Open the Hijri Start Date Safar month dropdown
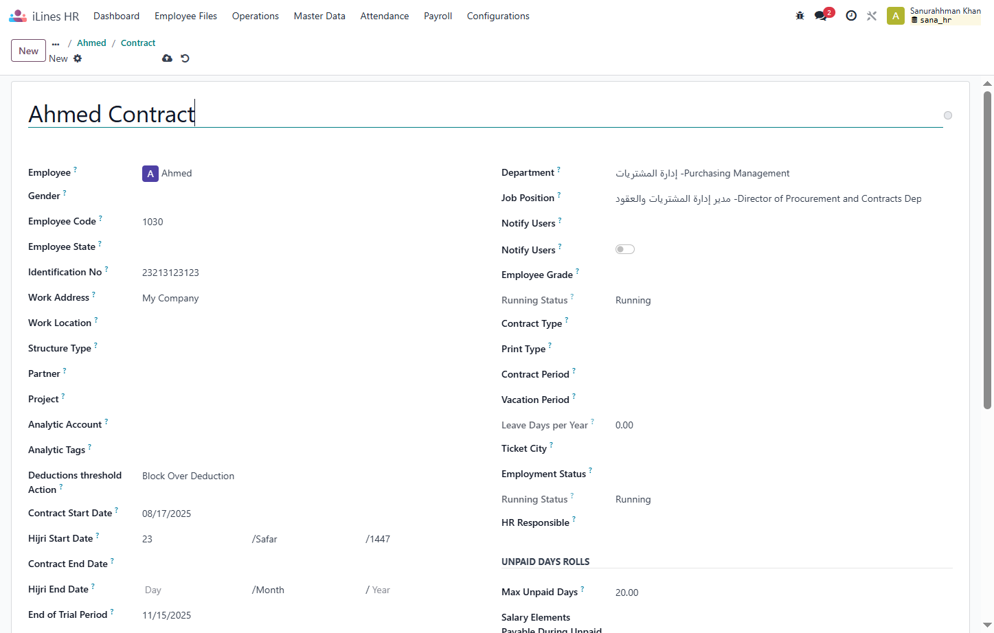The height and width of the screenshot is (633, 994). (x=306, y=539)
